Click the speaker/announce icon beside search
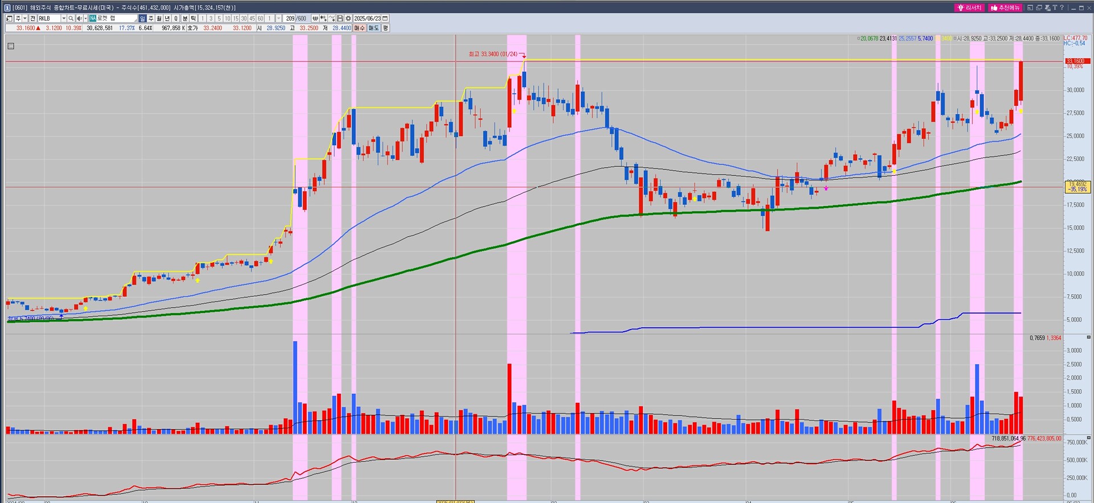 point(79,18)
